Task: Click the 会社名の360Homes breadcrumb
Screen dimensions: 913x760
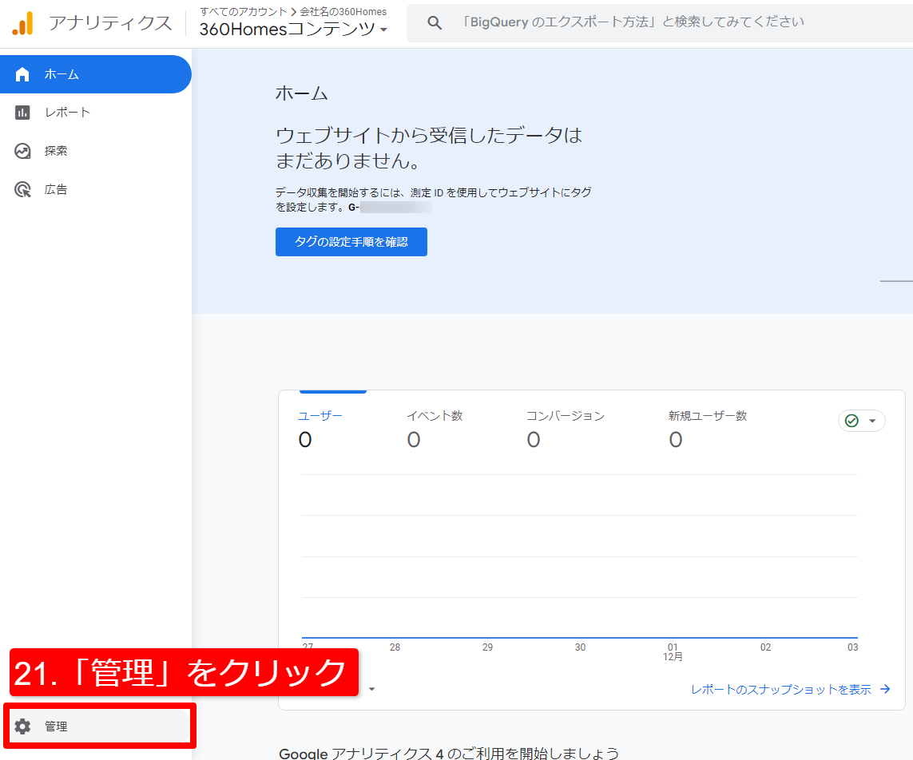Action: click(x=343, y=11)
